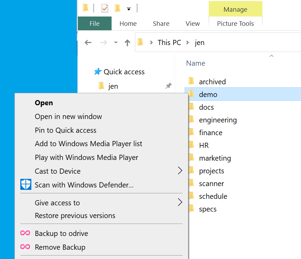Click the pink odrive icon beside Backup to odrive
Viewport: 301px width, 259px height.
[x=25, y=233]
